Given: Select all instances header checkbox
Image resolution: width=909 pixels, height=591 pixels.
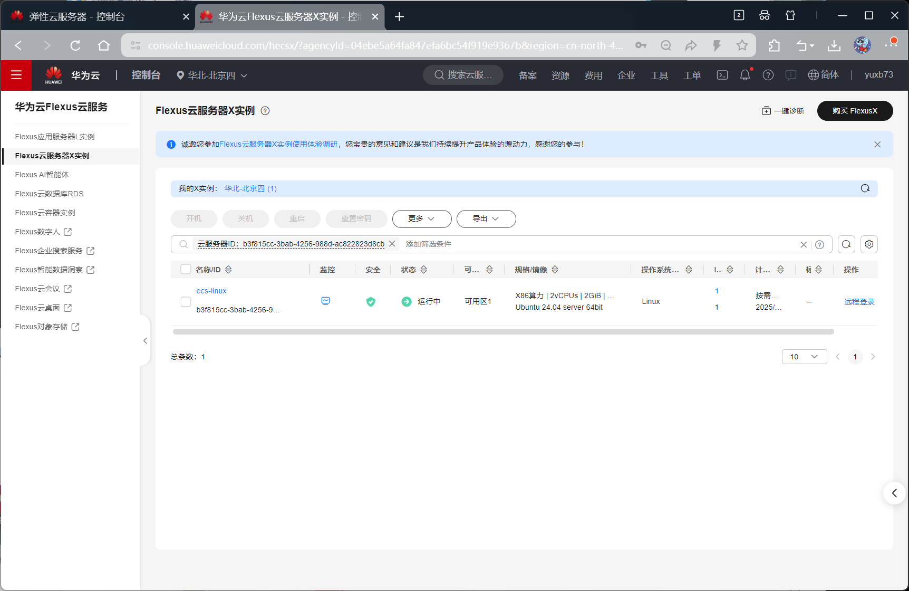Looking at the screenshot, I should [x=186, y=269].
